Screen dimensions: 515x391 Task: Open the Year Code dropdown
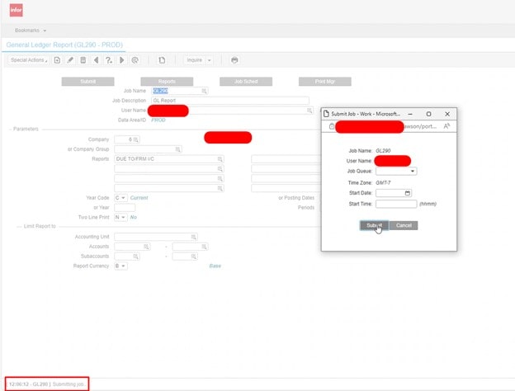pos(120,198)
